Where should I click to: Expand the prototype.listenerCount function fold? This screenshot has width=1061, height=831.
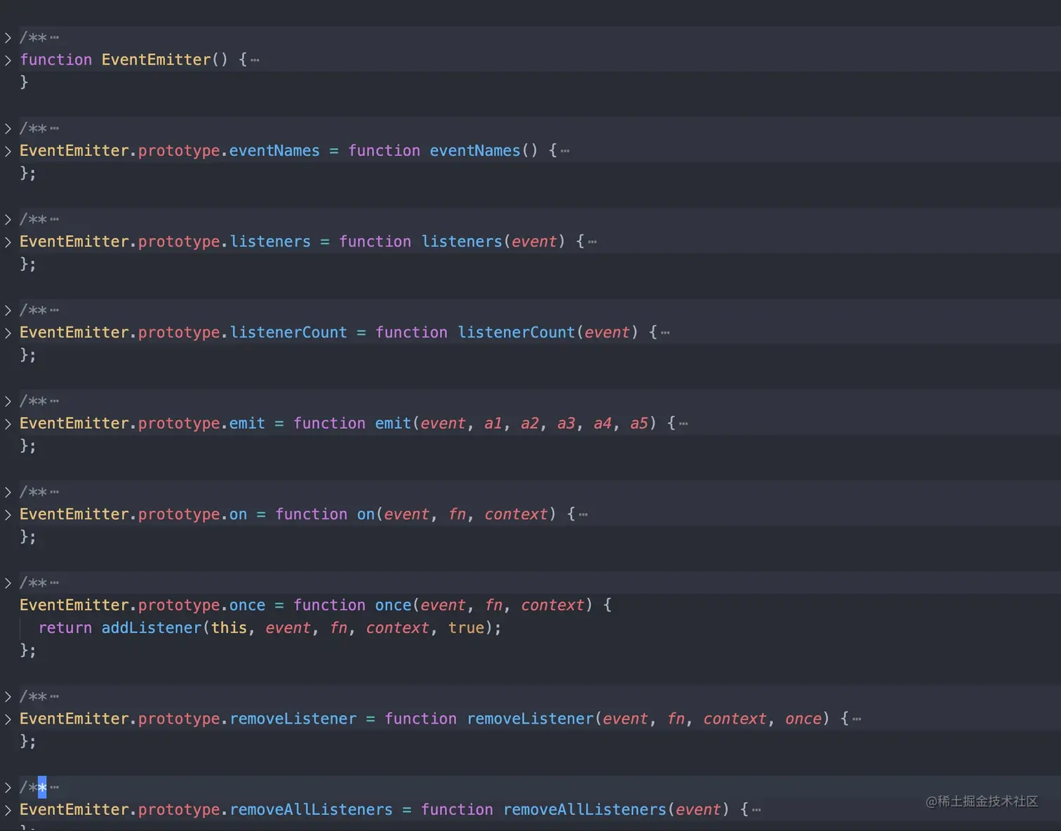pyautogui.click(x=8, y=333)
